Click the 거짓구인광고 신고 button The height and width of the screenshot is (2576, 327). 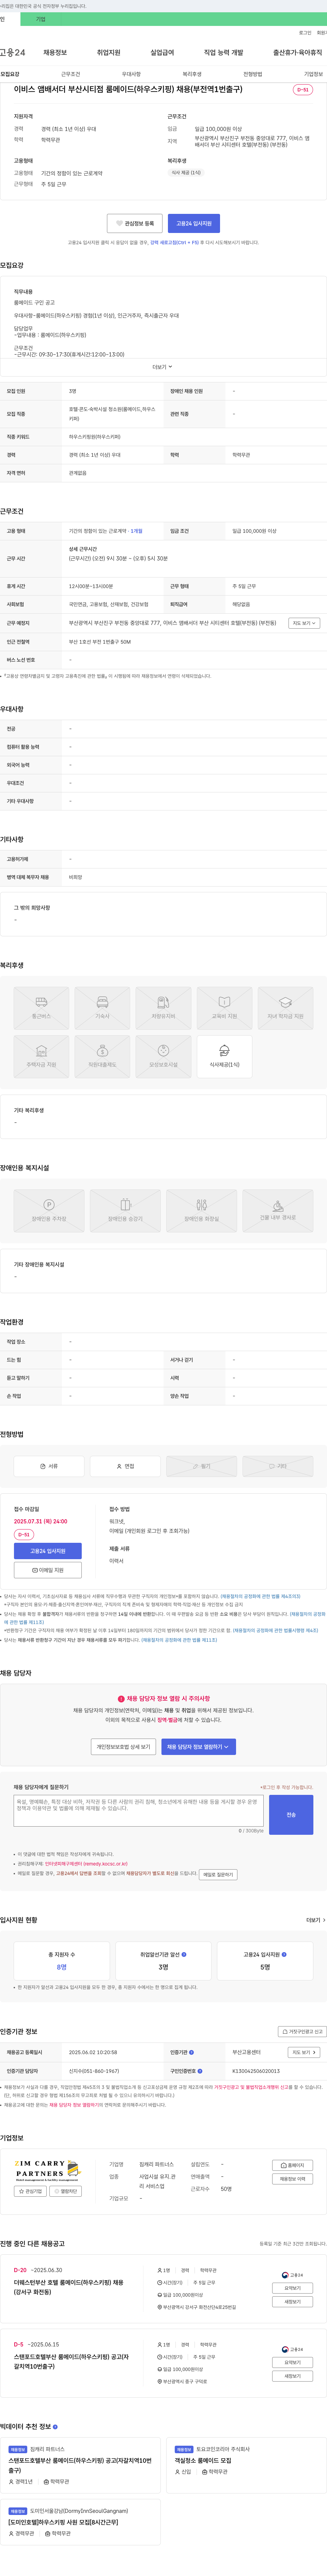[x=302, y=2031]
